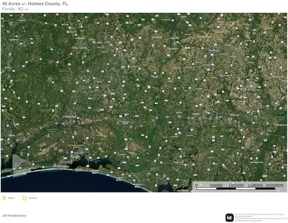Click the "Blountstown" city label
Viewport: 288px width, 223px height.
pos(257,162)
